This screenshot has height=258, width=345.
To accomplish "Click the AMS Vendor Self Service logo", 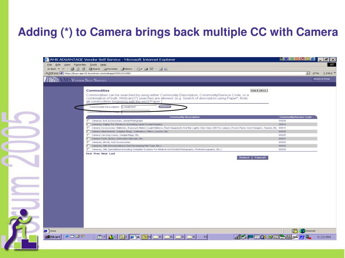I will [75, 80].
